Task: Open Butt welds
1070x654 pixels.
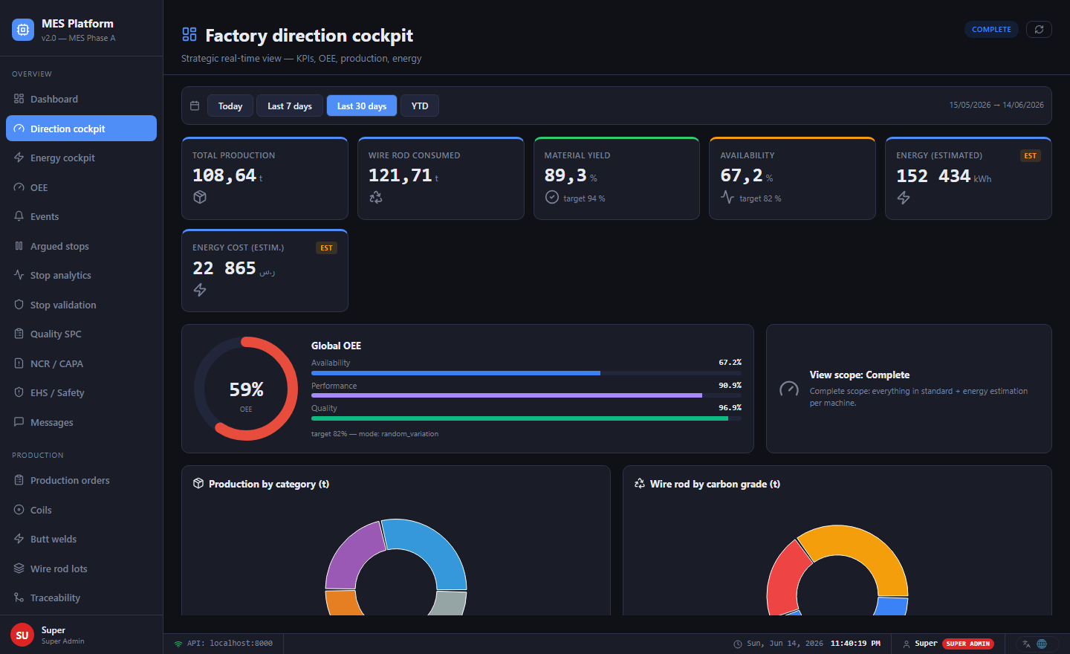Action: point(81,539)
